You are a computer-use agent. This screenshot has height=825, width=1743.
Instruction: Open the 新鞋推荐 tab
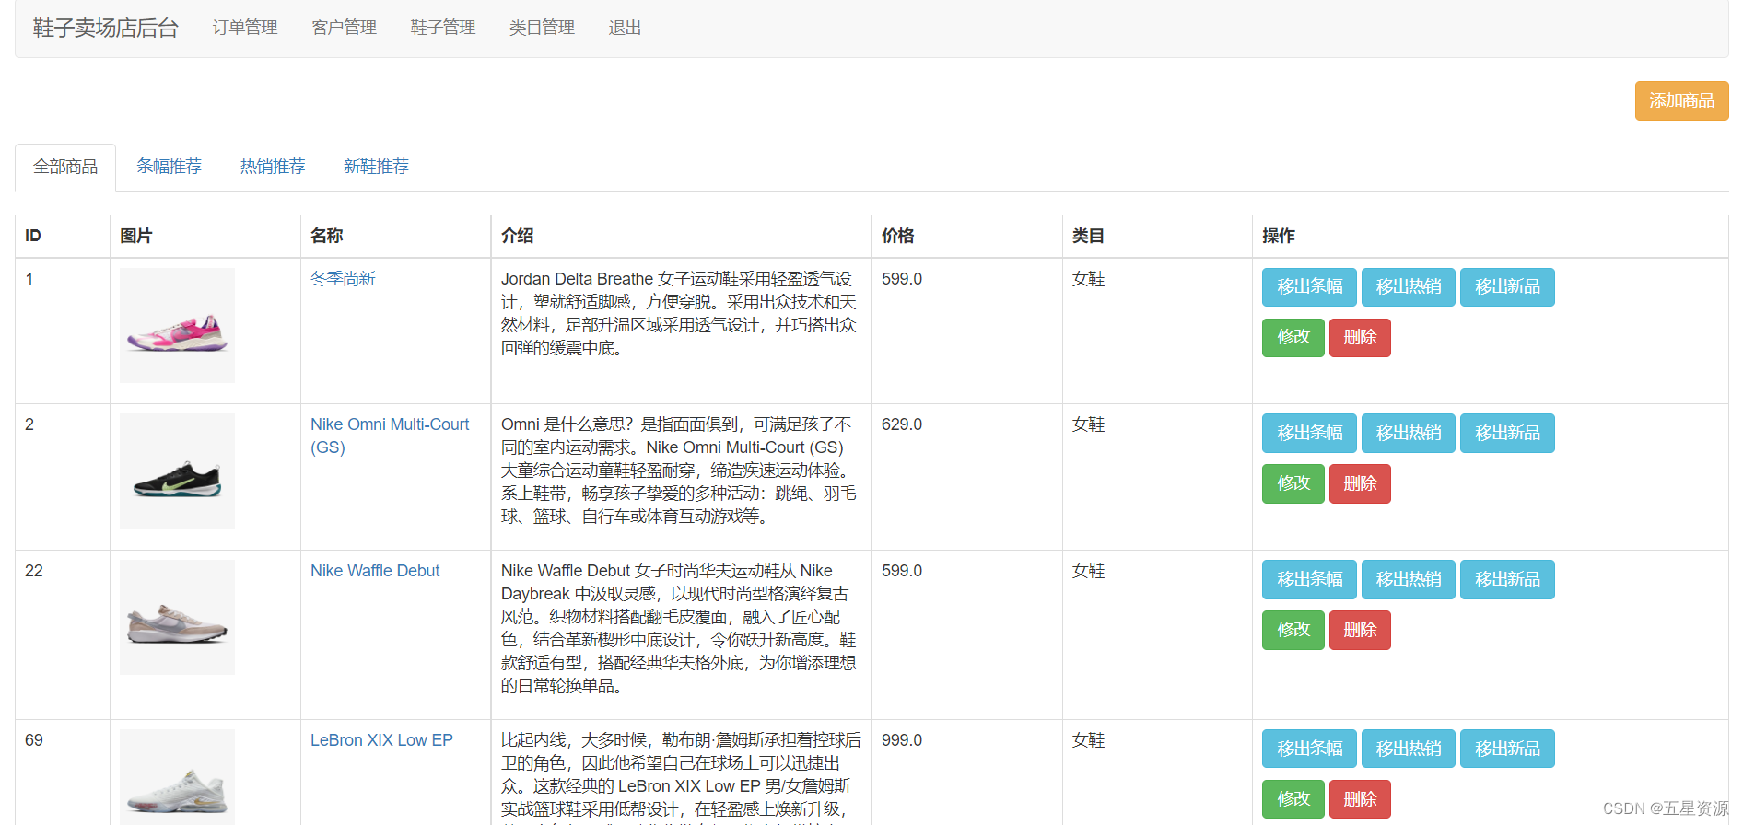tap(376, 167)
